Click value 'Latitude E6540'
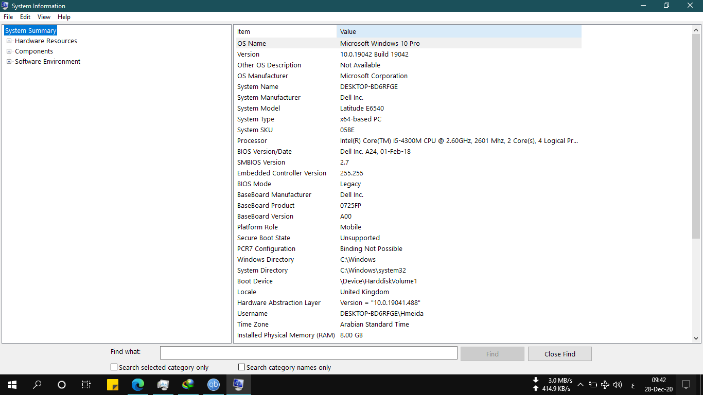703x395 pixels. coord(362,109)
